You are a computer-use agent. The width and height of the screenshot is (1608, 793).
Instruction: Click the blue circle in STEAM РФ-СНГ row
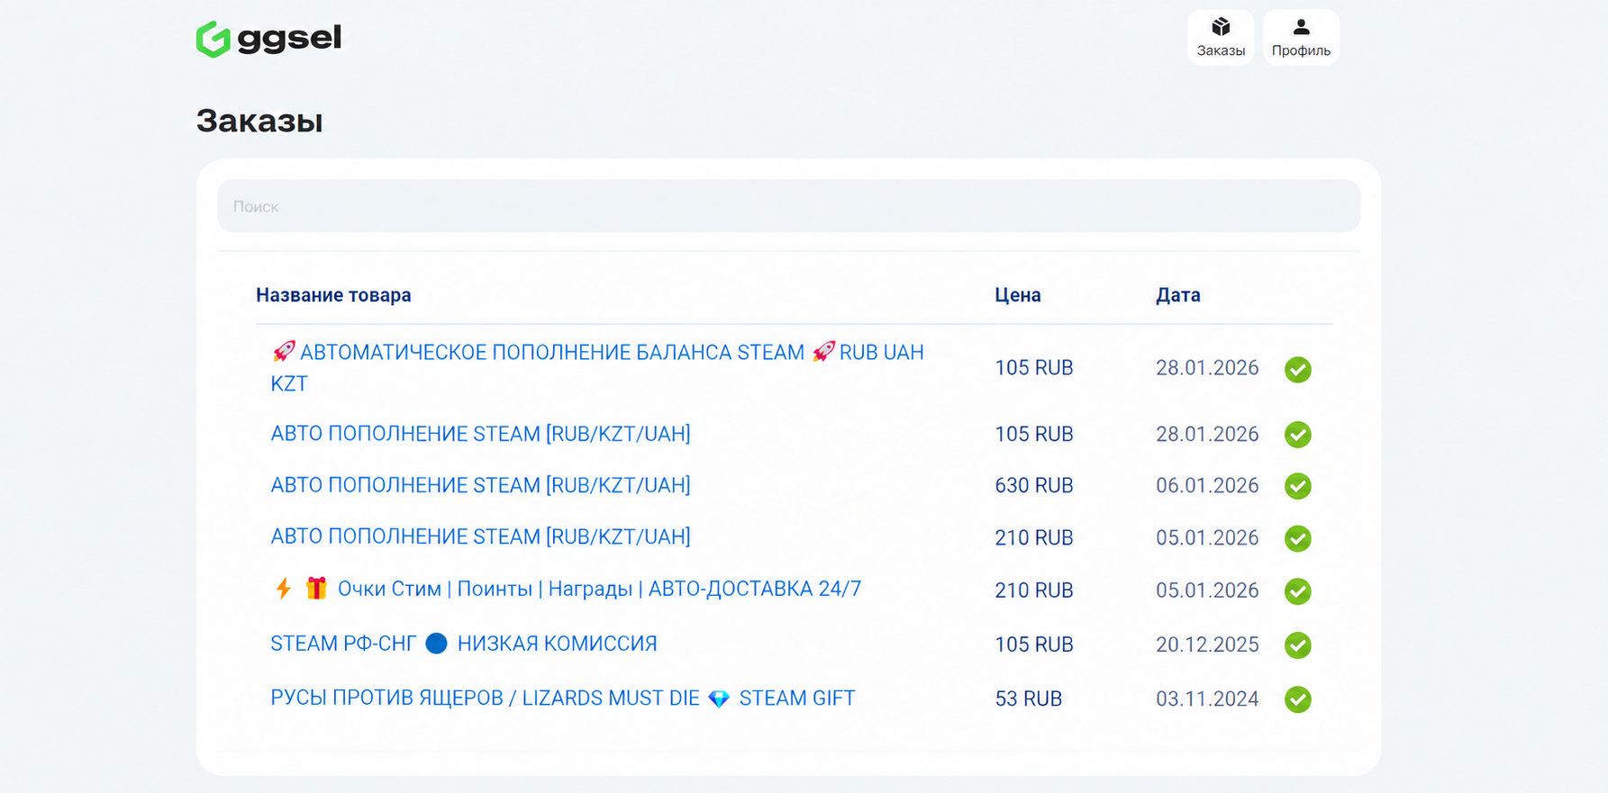tap(436, 644)
